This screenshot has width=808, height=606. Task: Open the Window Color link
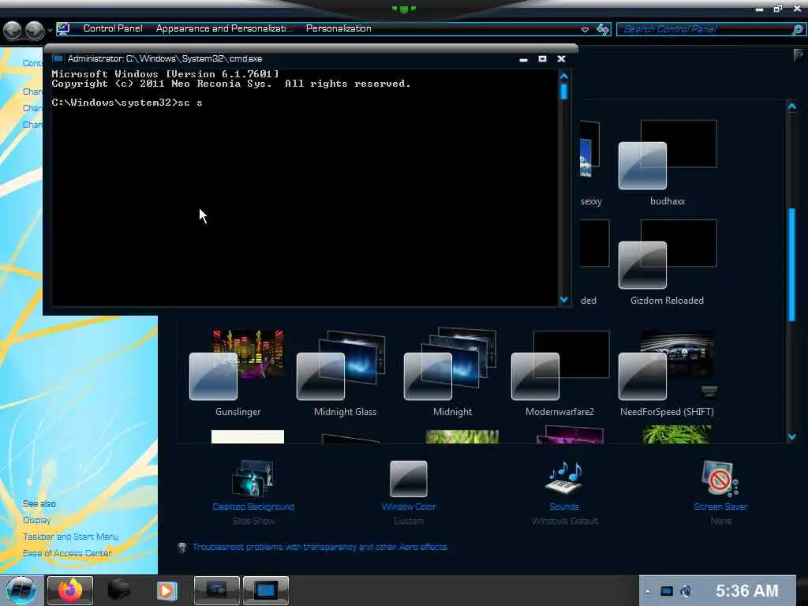[x=409, y=507]
